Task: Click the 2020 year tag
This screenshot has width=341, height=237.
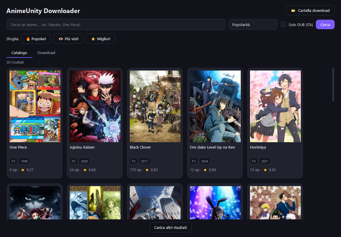Action: tap(84, 161)
